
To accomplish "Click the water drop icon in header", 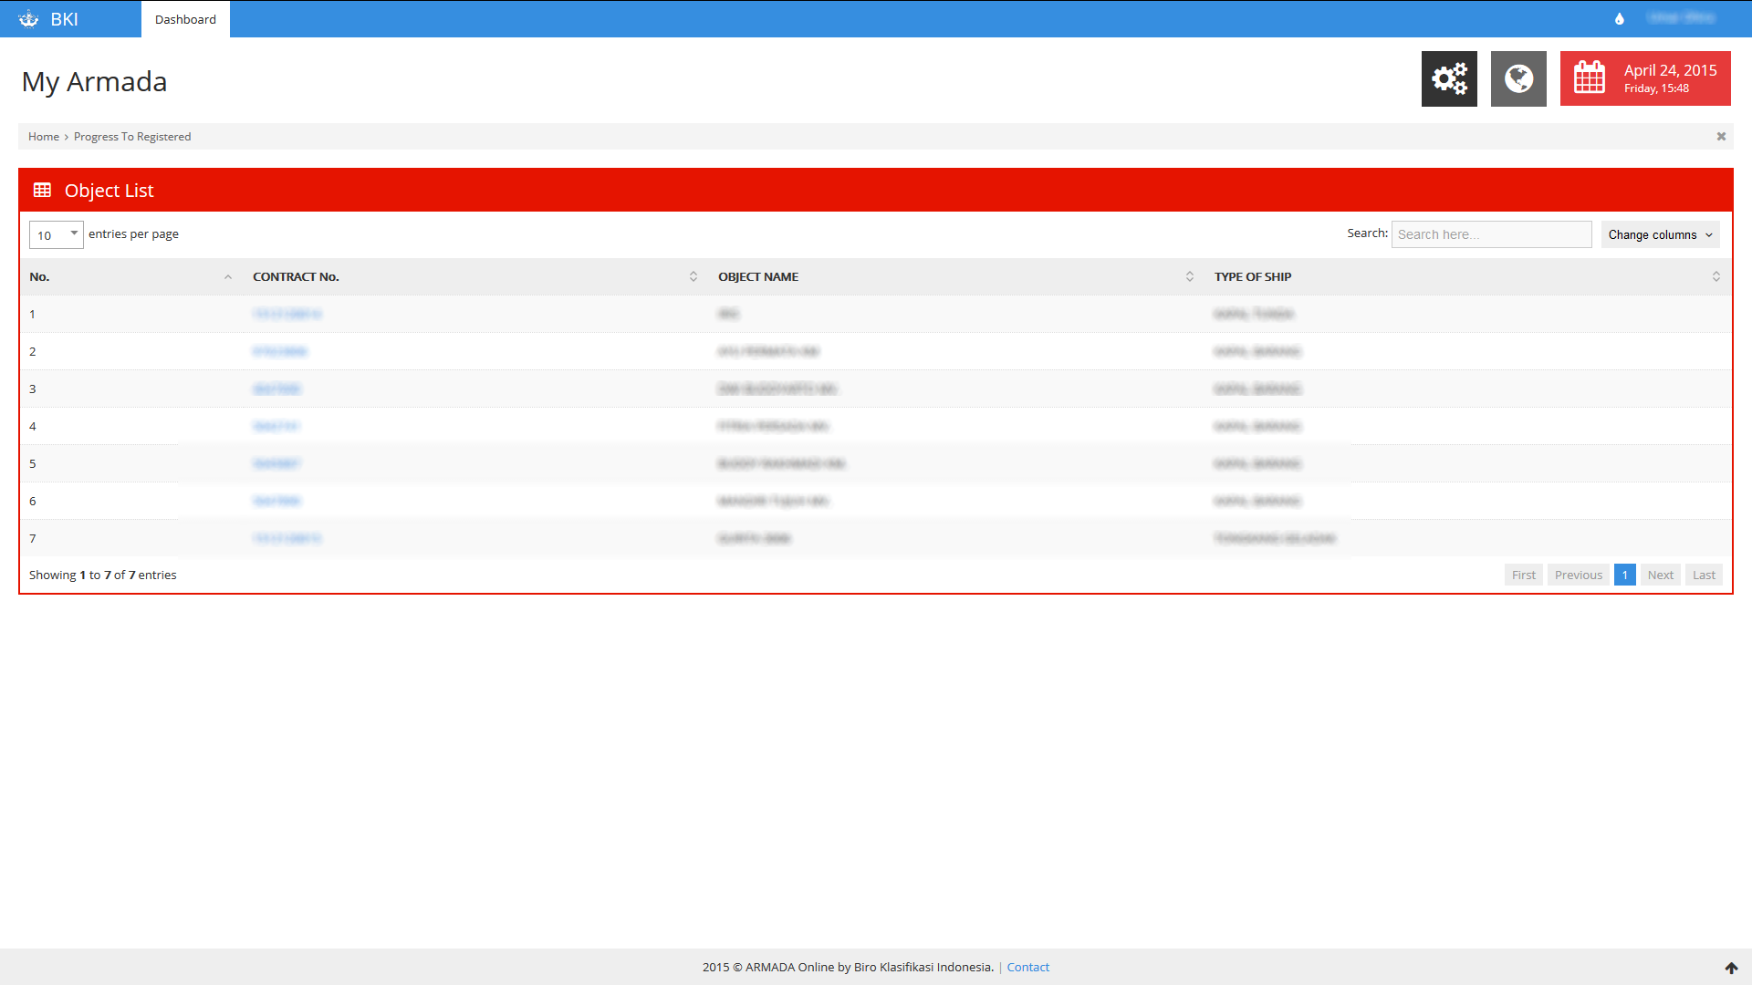I will pos(1620,19).
